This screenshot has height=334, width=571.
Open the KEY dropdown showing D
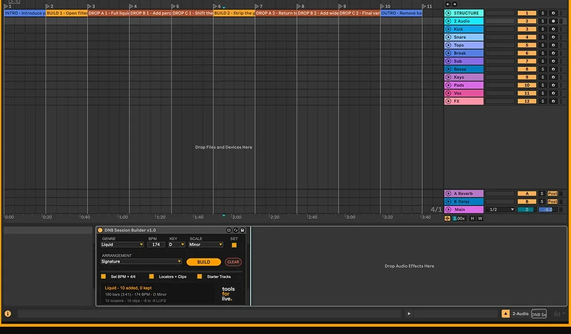pos(177,244)
